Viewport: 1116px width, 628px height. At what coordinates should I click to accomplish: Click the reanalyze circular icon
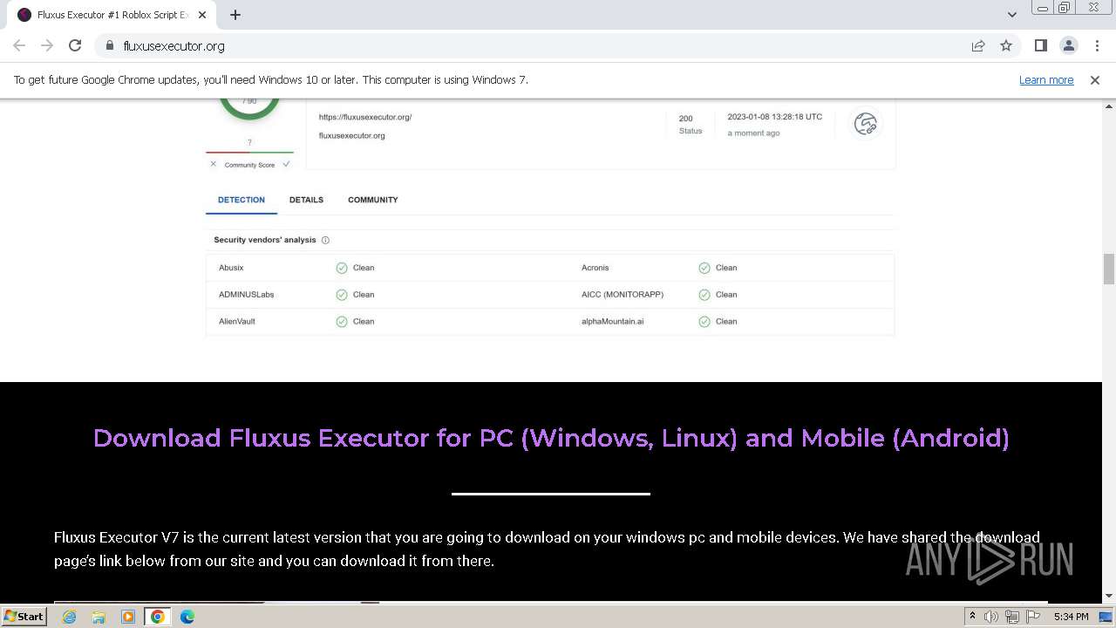pos(865,124)
